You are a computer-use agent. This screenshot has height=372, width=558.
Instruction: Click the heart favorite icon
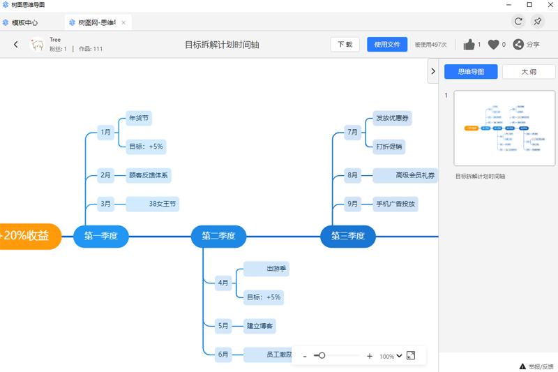point(493,45)
